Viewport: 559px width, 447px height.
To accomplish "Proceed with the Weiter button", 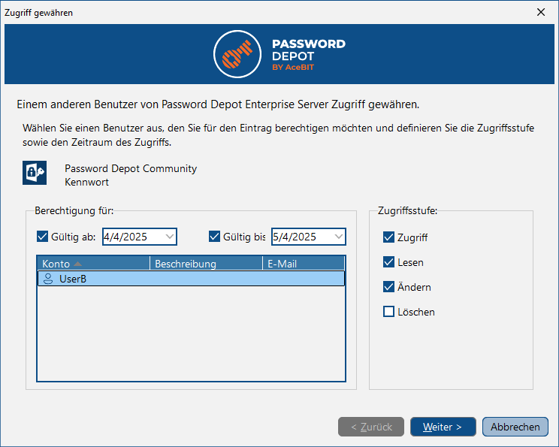I will point(443,427).
